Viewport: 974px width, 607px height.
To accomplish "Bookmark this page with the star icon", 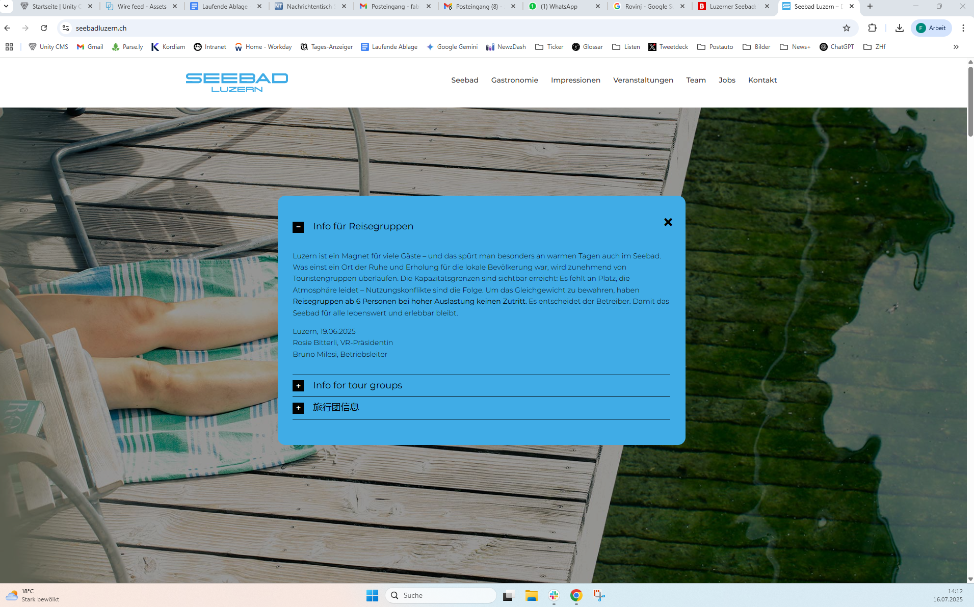I will point(846,28).
